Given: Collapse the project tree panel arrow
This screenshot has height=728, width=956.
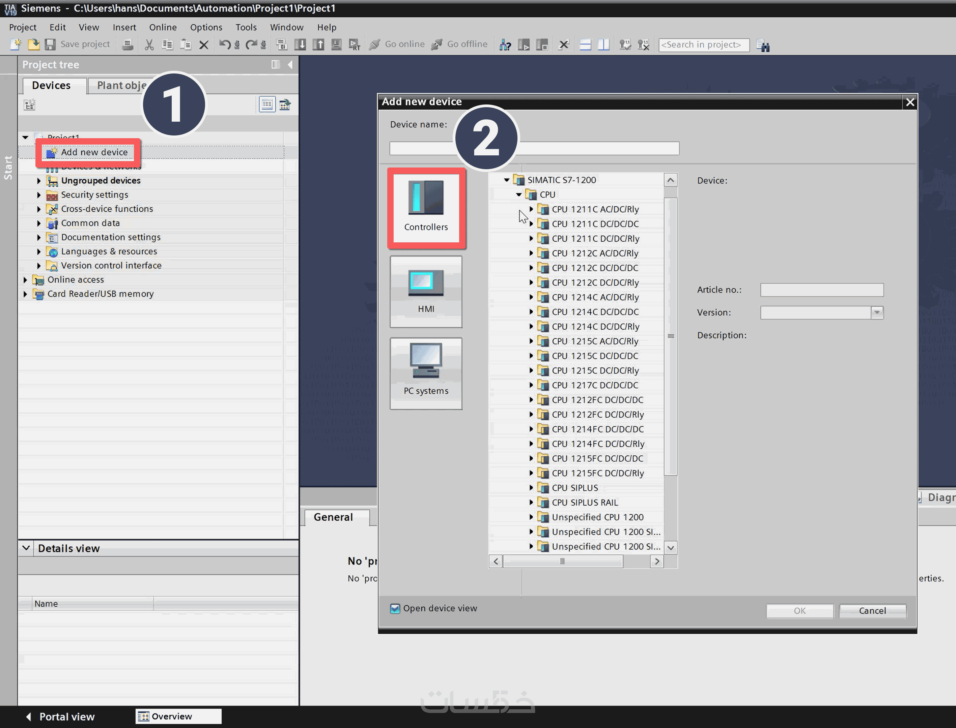Looking at the screenshot, I should (290, 65).
